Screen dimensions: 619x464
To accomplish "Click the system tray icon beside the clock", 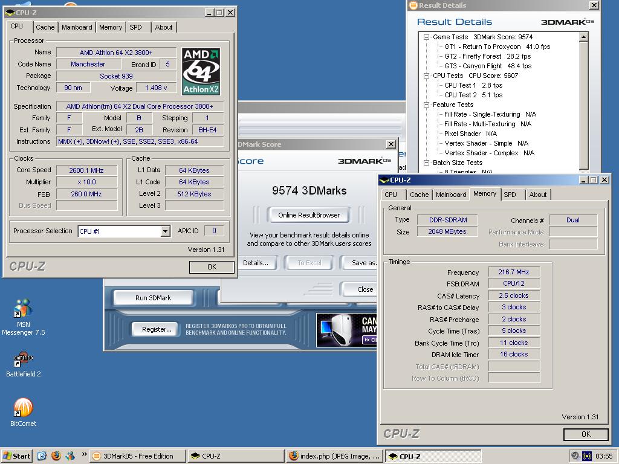I will point(587,456).
